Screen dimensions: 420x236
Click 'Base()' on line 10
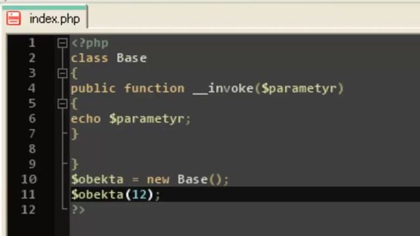coord(199,180)
